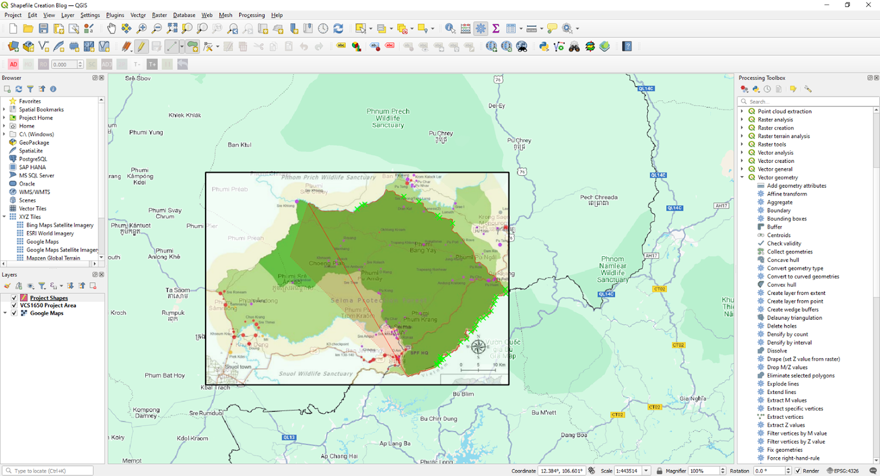Click the binoculars plugin icon
The width and height of the screenshot is (880, 476).
click(x=574, y=47)
